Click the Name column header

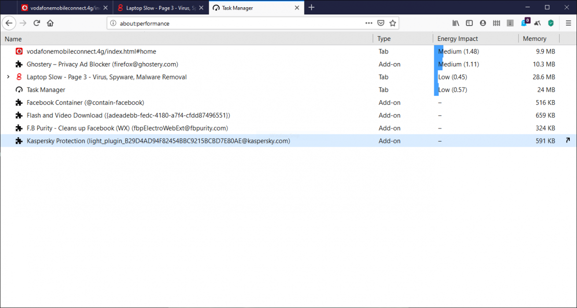[187, 39]
